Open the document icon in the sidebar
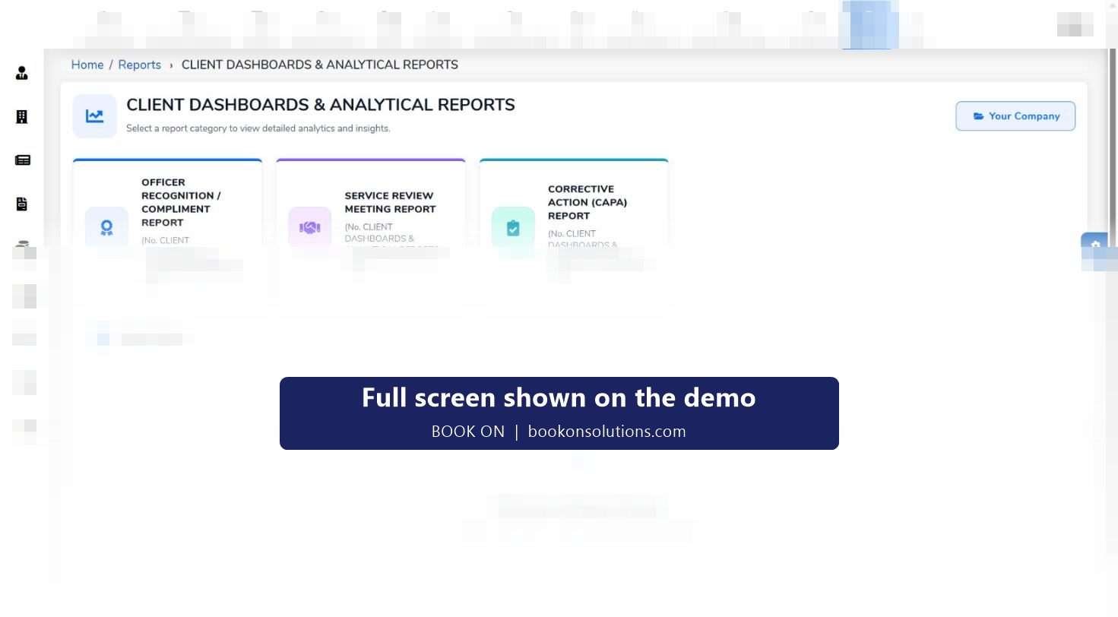This screenshot has height=617, width=1118. [x=22, y=204]
